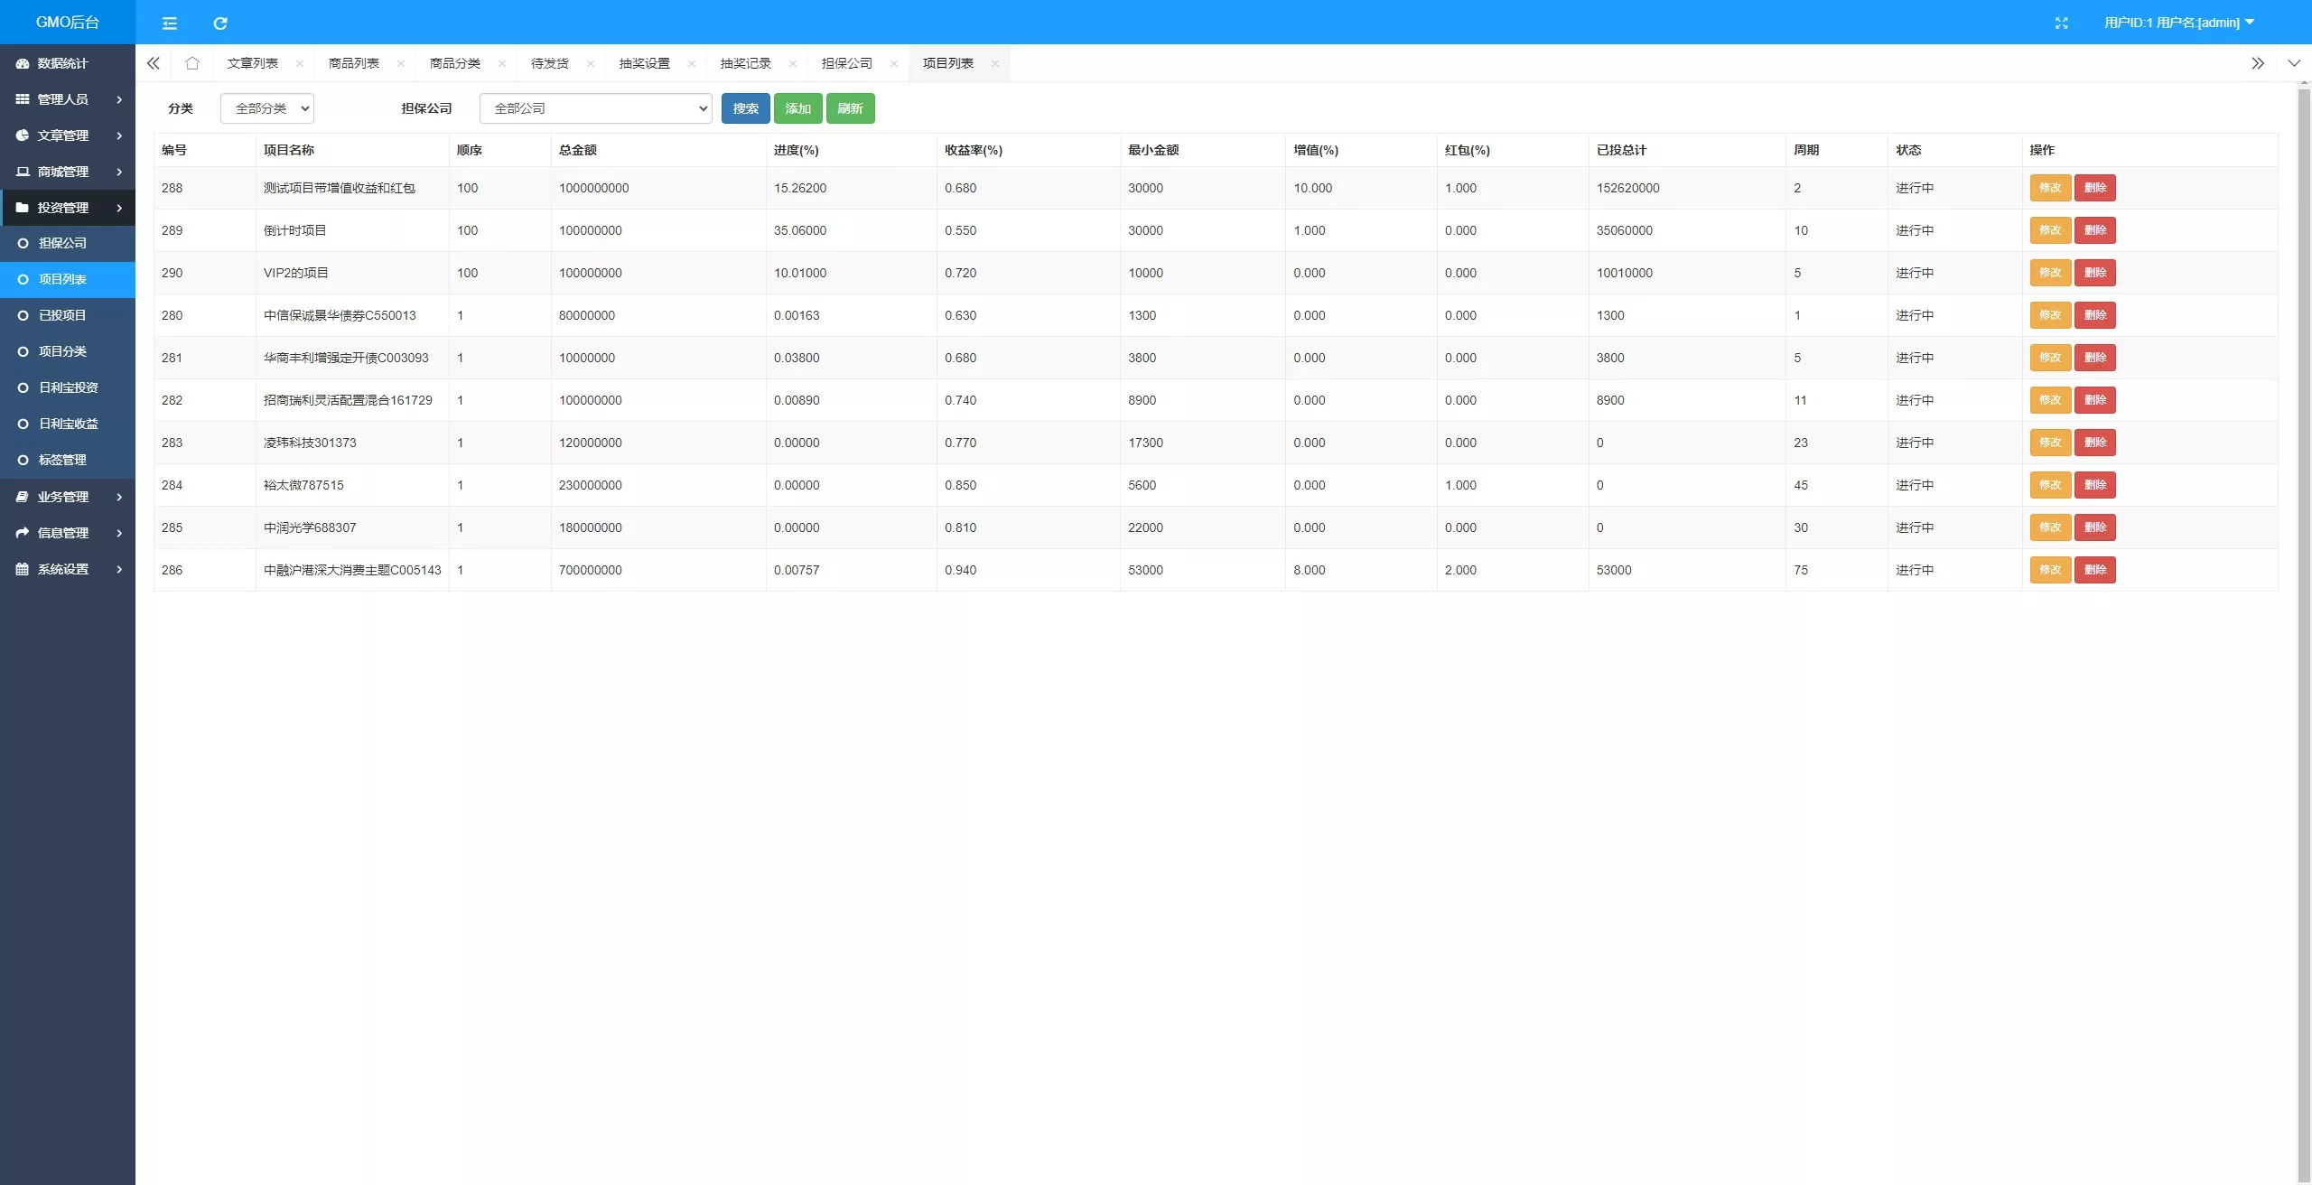Switch to the 商品分类 tab

pos(455,63)
